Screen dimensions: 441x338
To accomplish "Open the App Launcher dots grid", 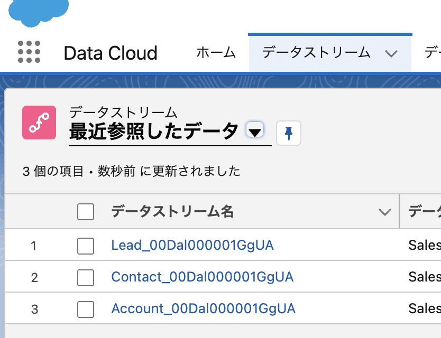I will 29,52.
